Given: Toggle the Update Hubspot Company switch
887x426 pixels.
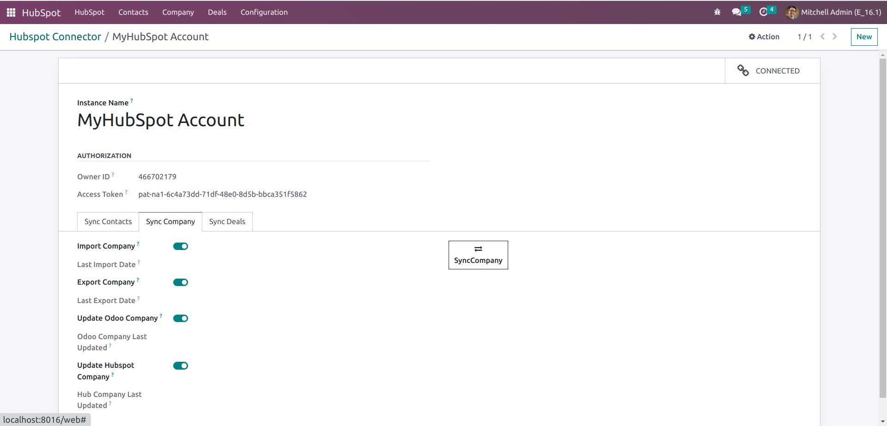Looking at the screenshot, I should pos(181,366).
